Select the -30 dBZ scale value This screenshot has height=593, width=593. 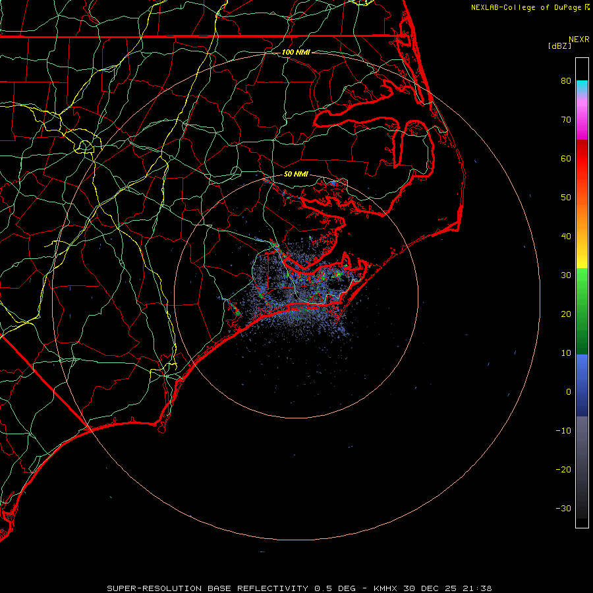coord(563,508)
